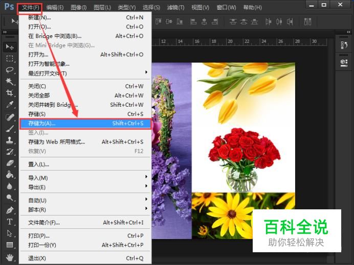Pick the Lasso tool

click(10, 70)
